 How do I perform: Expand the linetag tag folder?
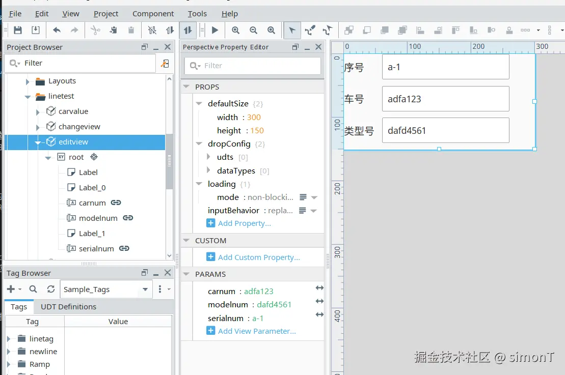(9, 339)
